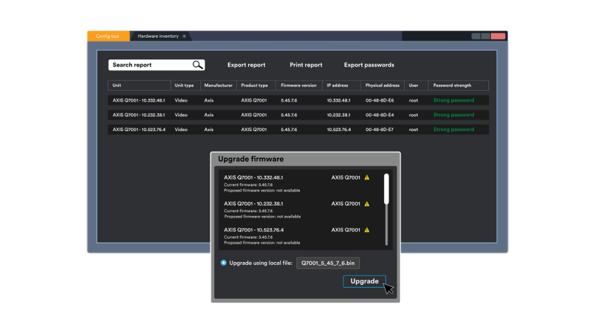The height and width of the screenshot is (334, 595).
Task: Sort by Firmware version column header
Action: [x=298, y=85]
